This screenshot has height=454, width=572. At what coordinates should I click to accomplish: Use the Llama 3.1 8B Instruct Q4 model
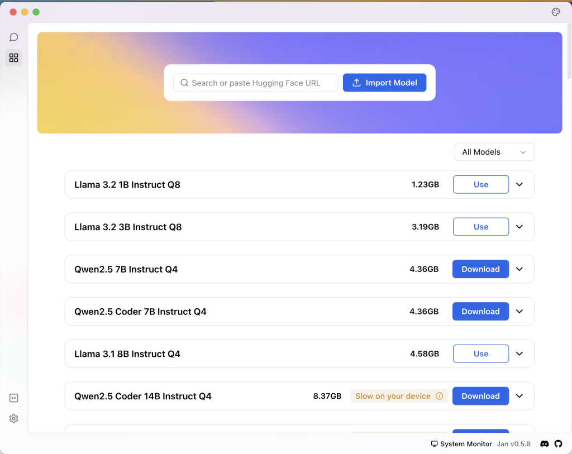[480, 353]
